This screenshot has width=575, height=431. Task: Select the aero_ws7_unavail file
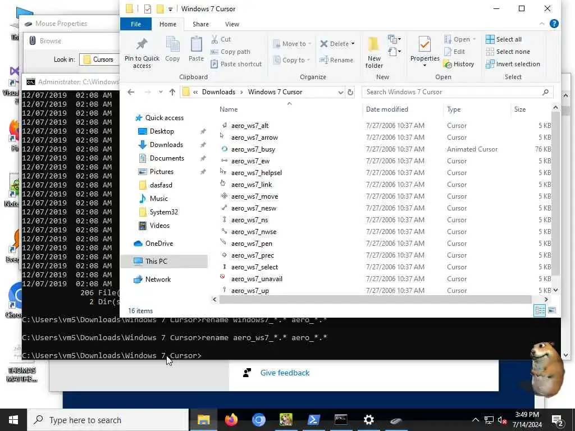coord(257,279)
